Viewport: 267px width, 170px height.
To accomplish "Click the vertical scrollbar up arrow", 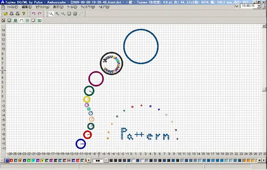I will point(264,26).
